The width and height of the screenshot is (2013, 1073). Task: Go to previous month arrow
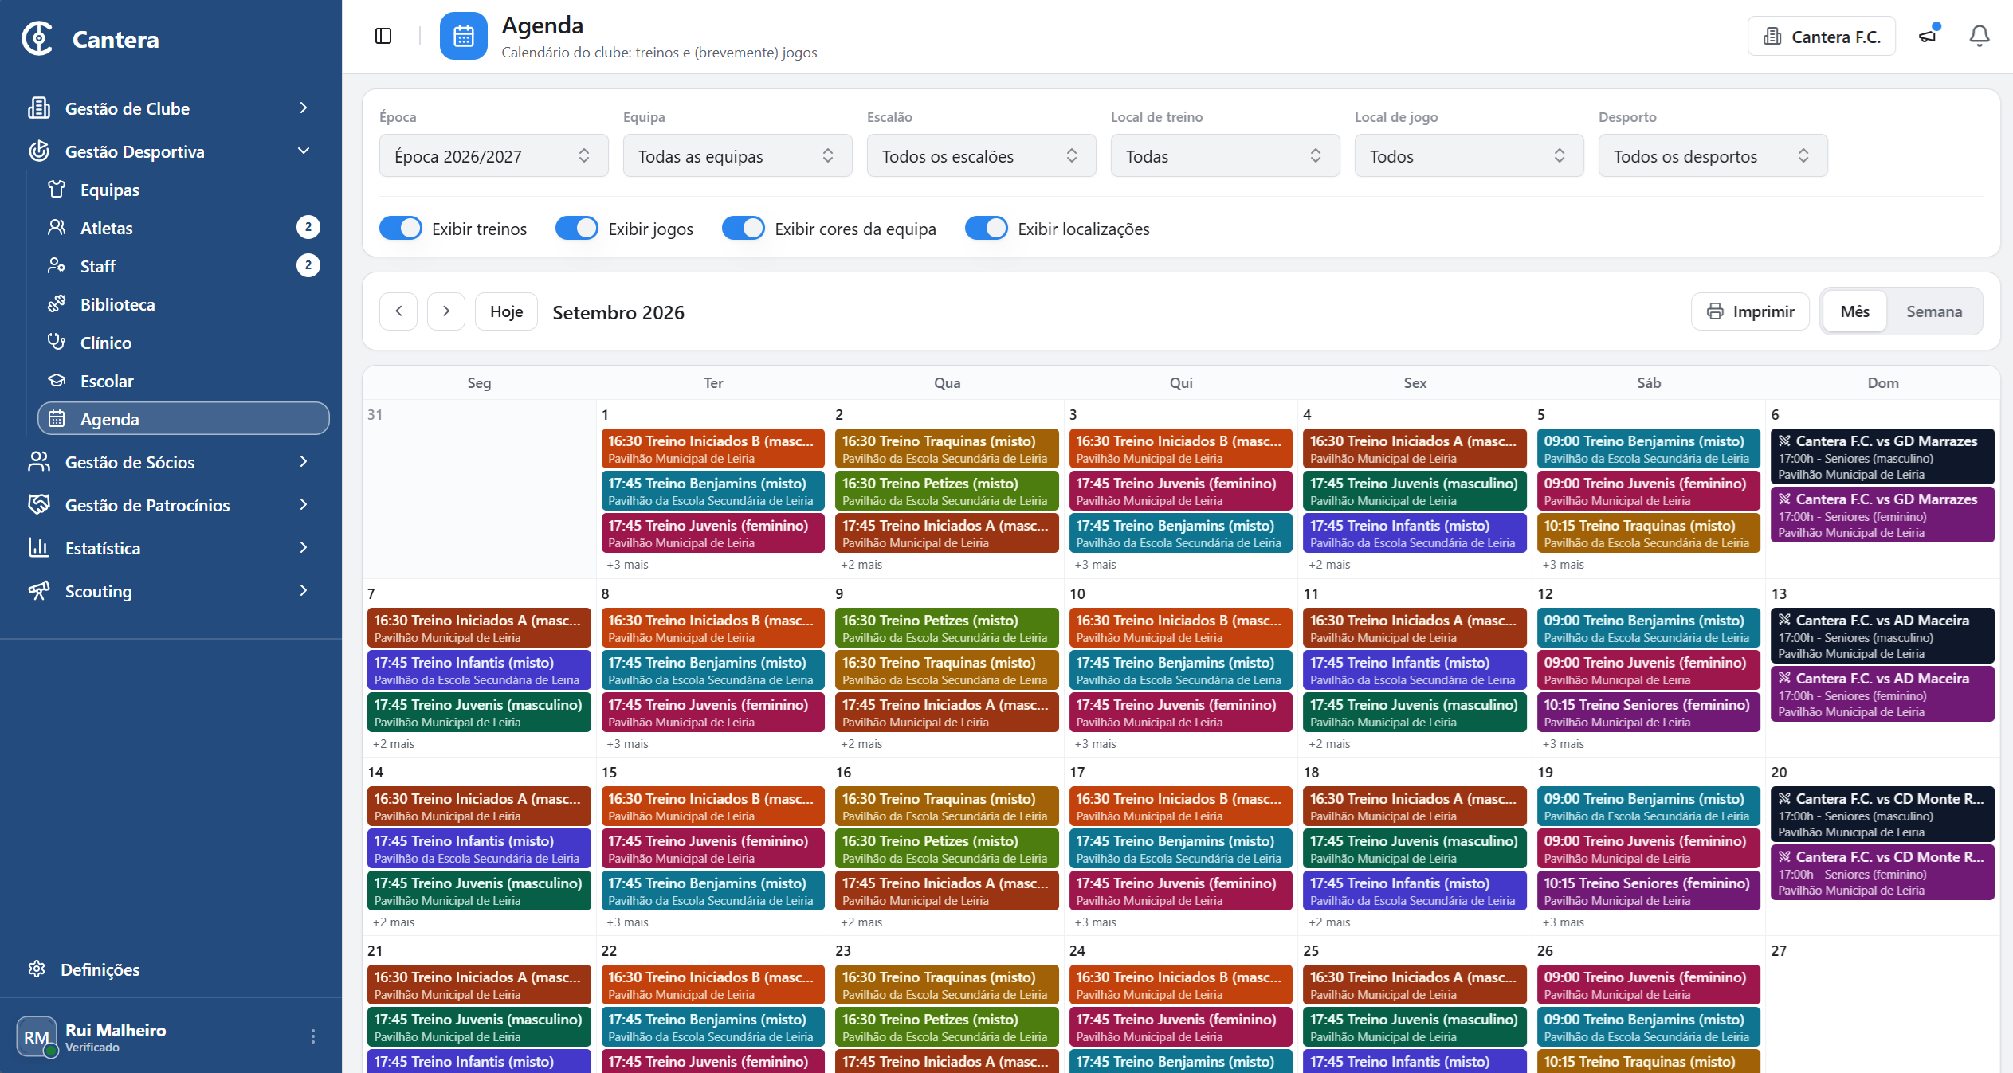(x=398, y=311)
